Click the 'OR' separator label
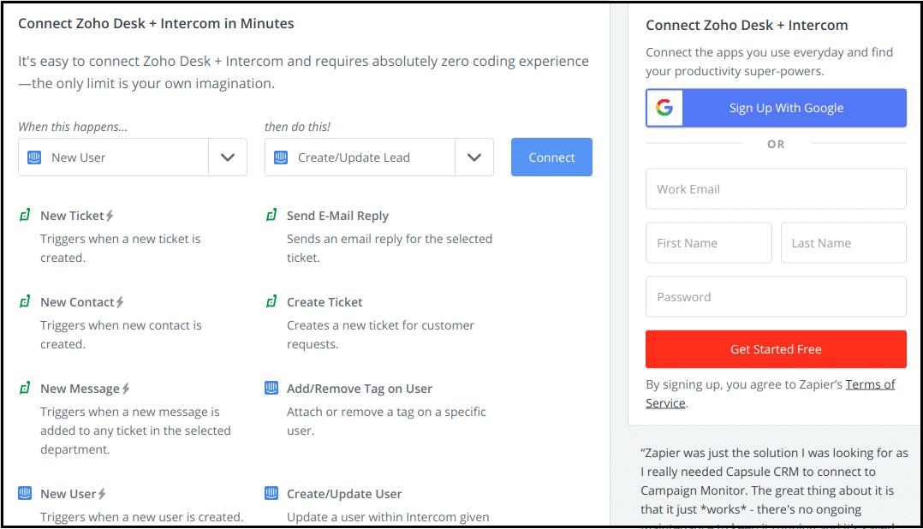923x529 pixels. (x=776, y=144)
